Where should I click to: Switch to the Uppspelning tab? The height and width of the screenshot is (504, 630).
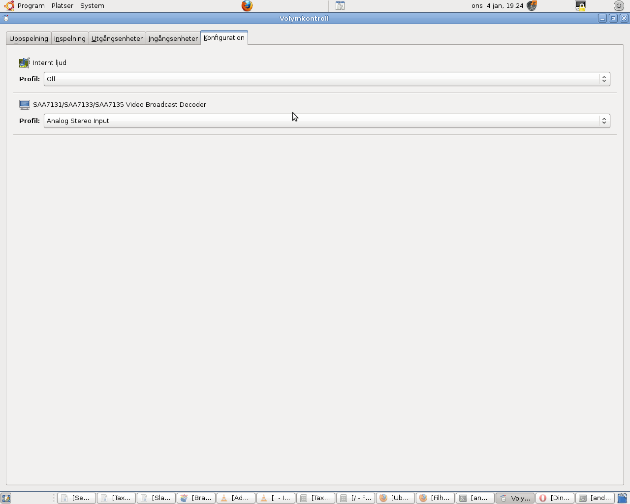point(29,38)
